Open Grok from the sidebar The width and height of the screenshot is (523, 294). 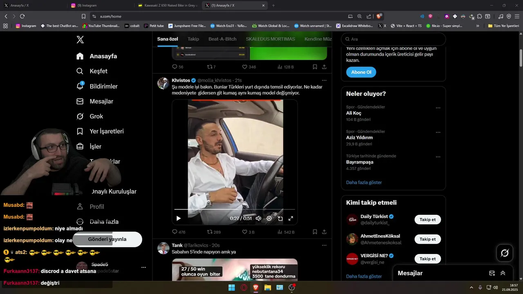coord(90,116)
